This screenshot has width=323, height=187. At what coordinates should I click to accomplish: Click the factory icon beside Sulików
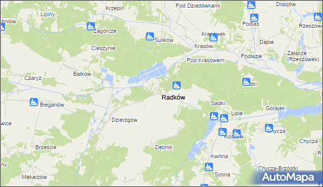(150, 36)
